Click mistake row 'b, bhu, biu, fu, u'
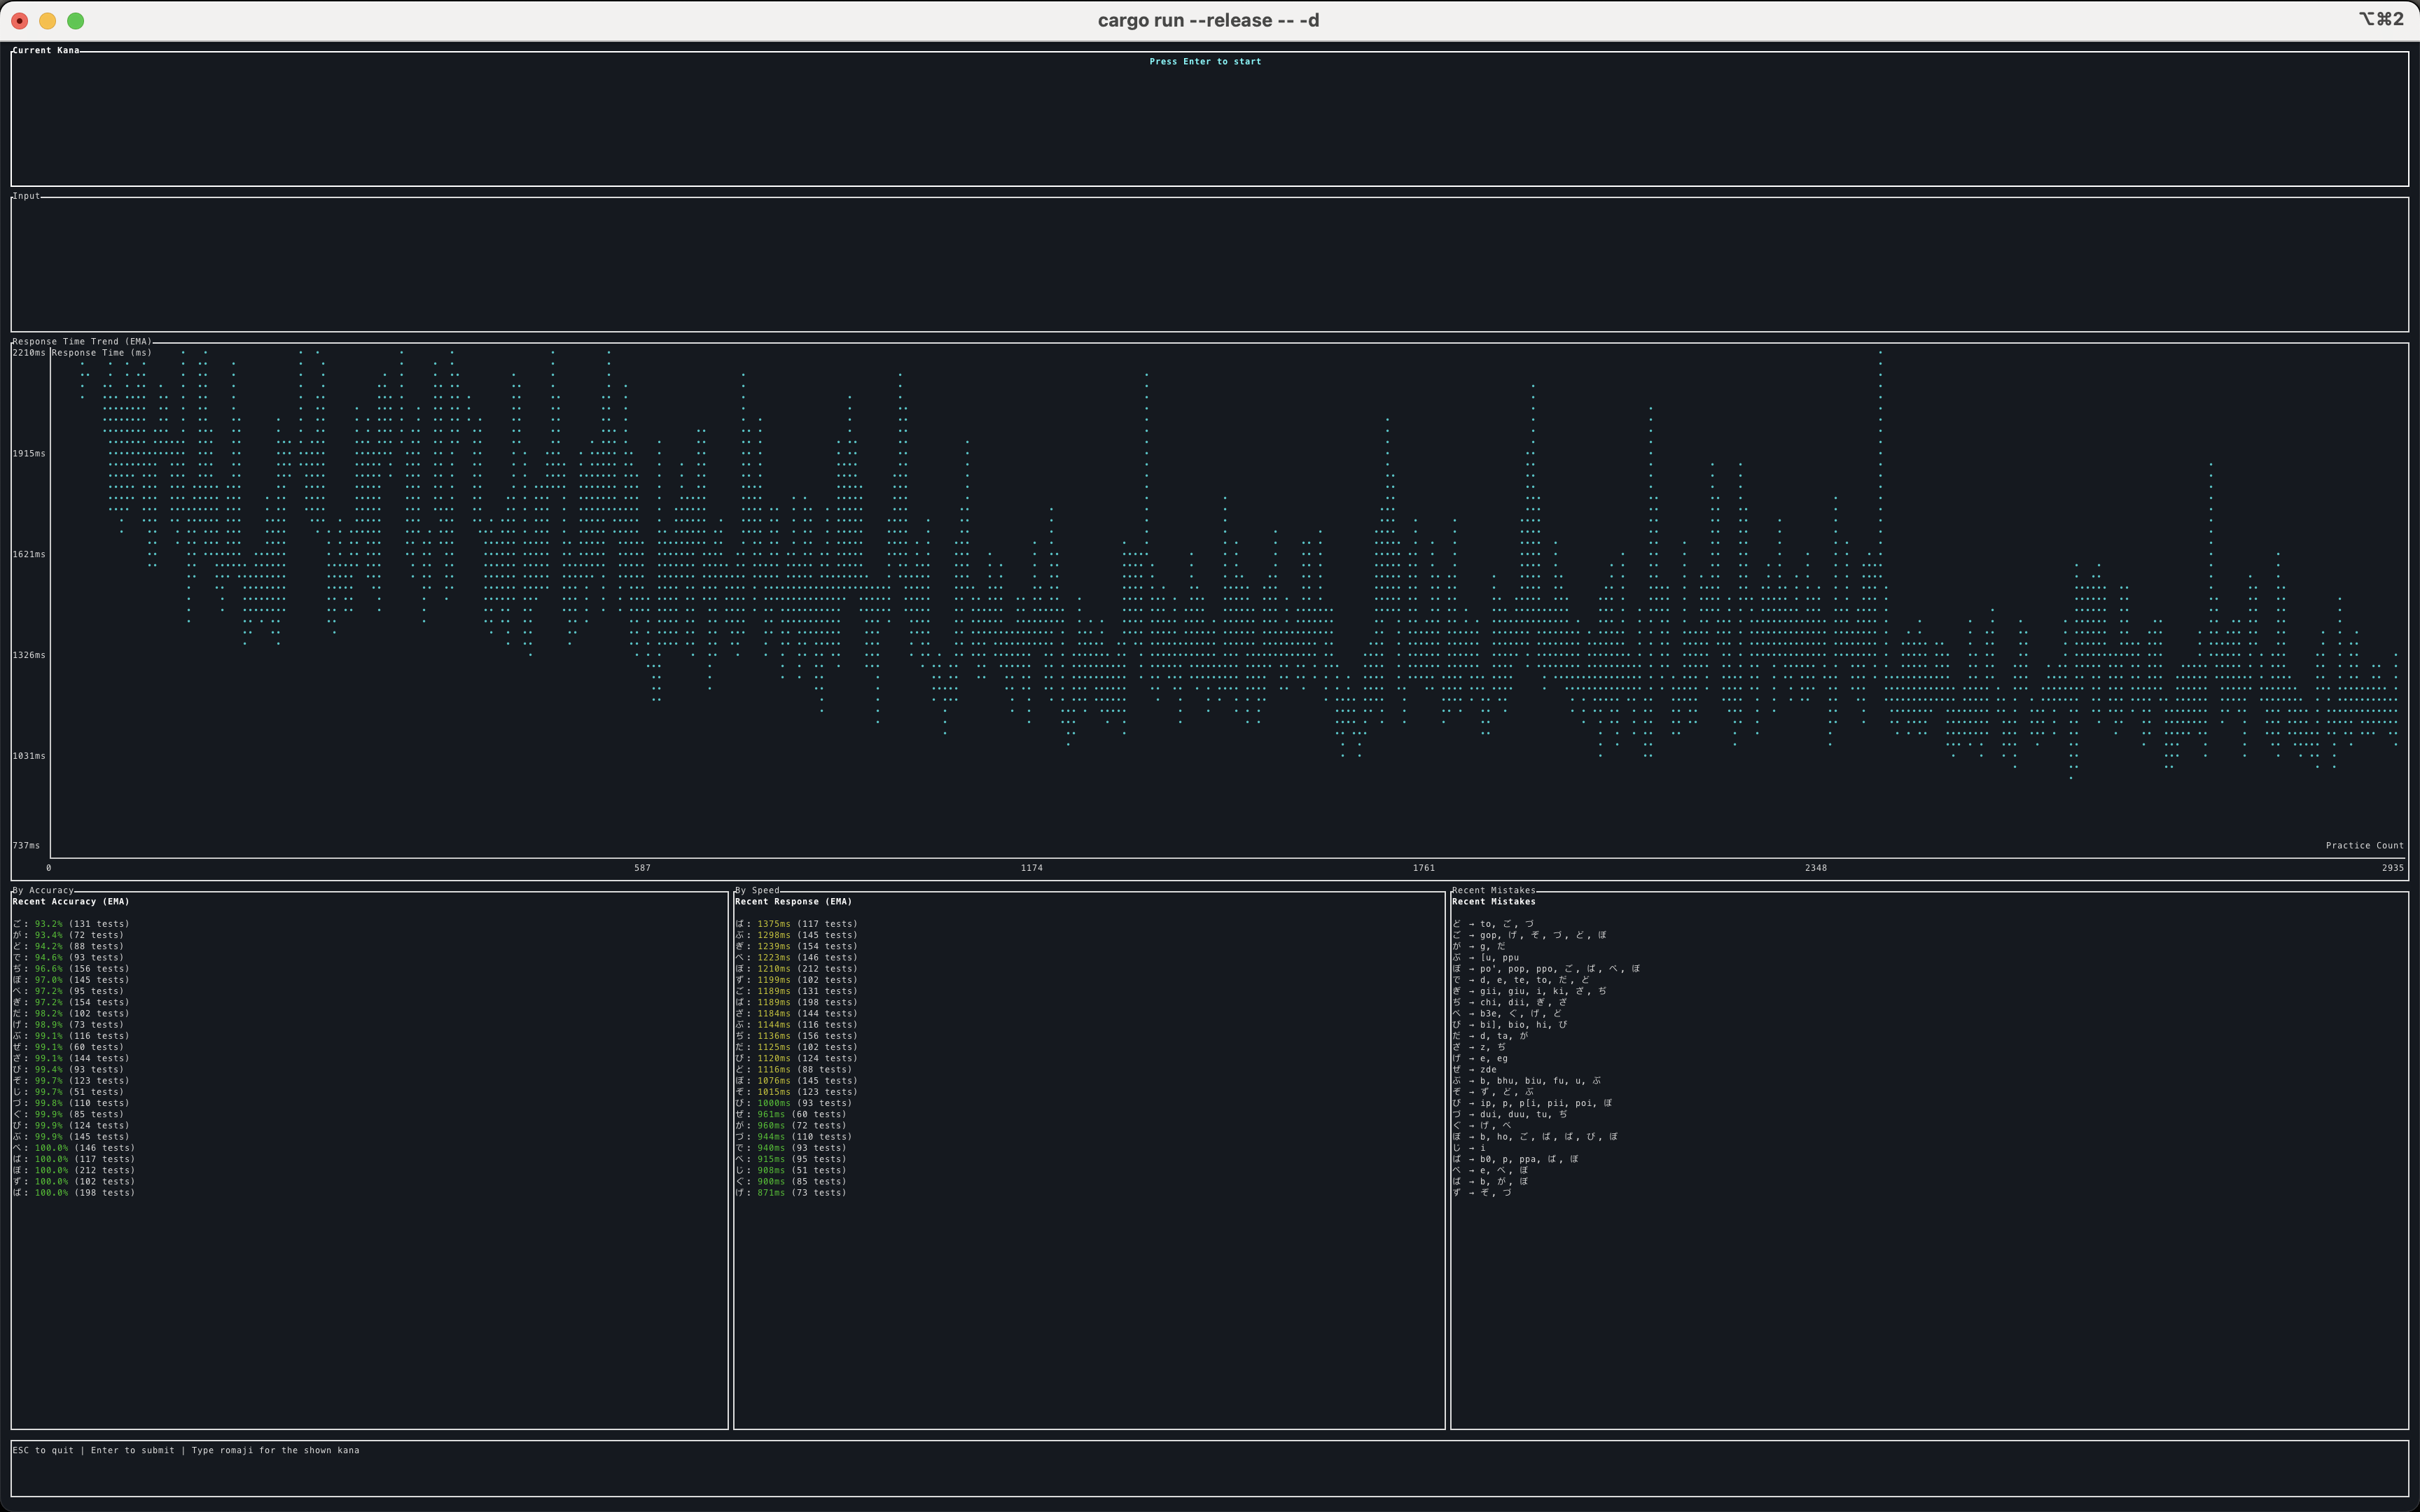 click(1527, 1081)
